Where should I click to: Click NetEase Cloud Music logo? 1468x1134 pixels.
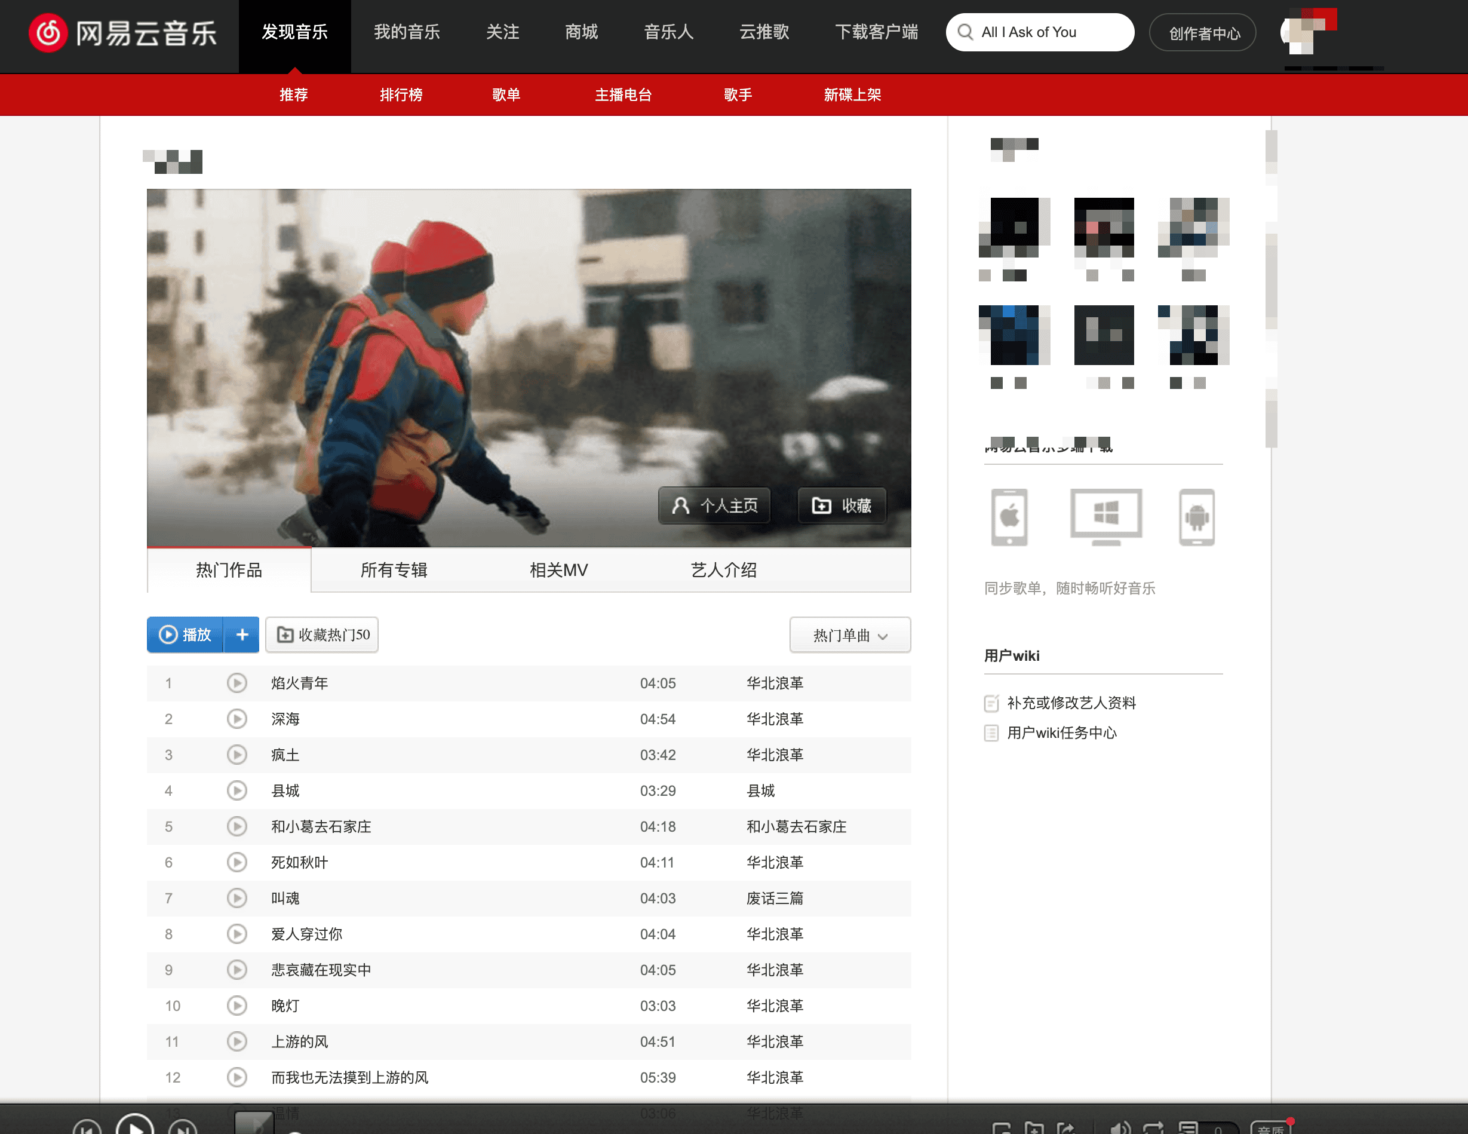coord(123,32)
